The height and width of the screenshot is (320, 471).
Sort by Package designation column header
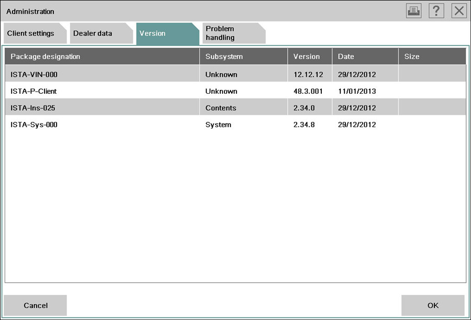(x=102, y=57)
